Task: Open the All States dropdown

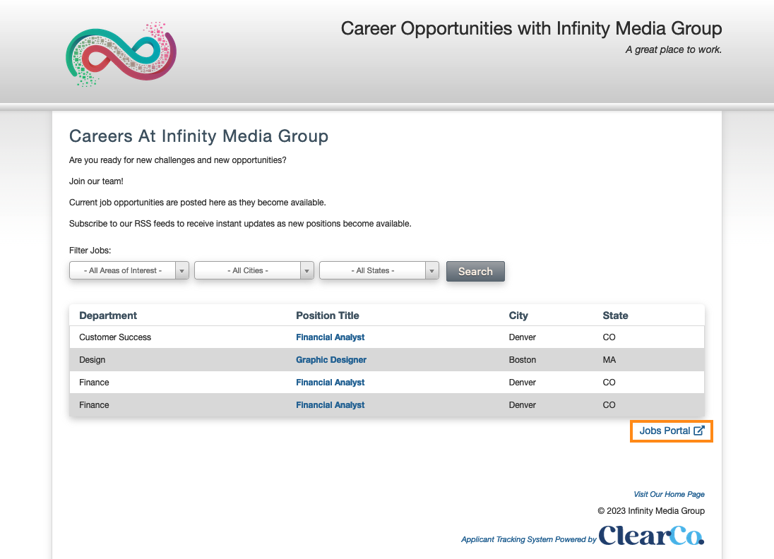Action: pos(379,270)
